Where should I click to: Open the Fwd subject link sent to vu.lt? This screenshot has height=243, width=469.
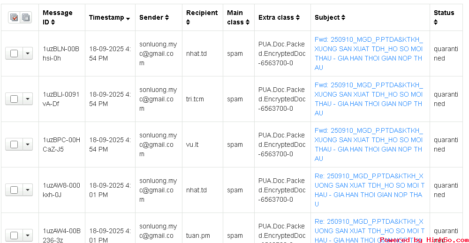click(x=369, y=144)
